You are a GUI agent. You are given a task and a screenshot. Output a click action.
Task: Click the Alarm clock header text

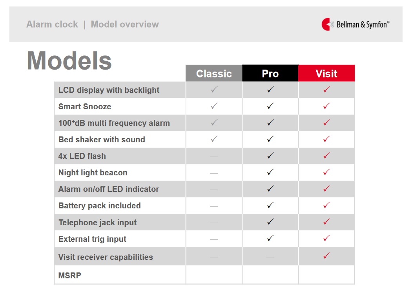52,24
